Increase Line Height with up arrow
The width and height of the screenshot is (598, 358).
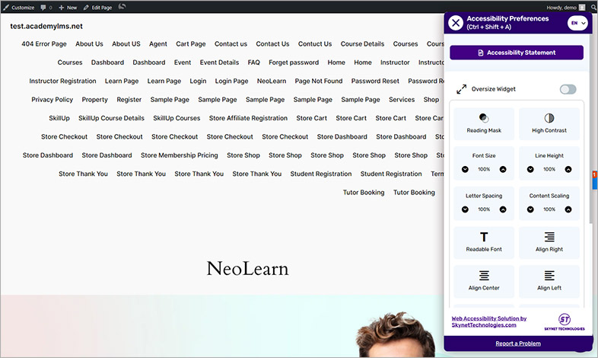pyautogui.click(x=568, y=169)
